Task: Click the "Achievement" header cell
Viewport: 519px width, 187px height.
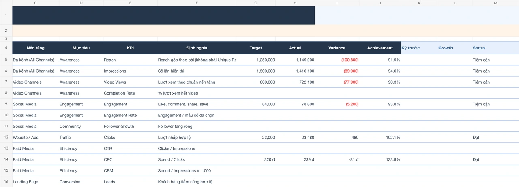Action: coord(380,48)
